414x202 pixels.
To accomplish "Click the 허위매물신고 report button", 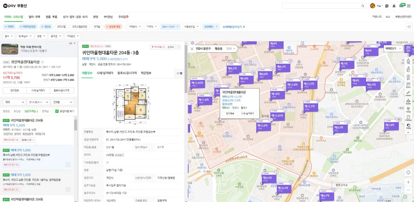I will click(158, 47).
